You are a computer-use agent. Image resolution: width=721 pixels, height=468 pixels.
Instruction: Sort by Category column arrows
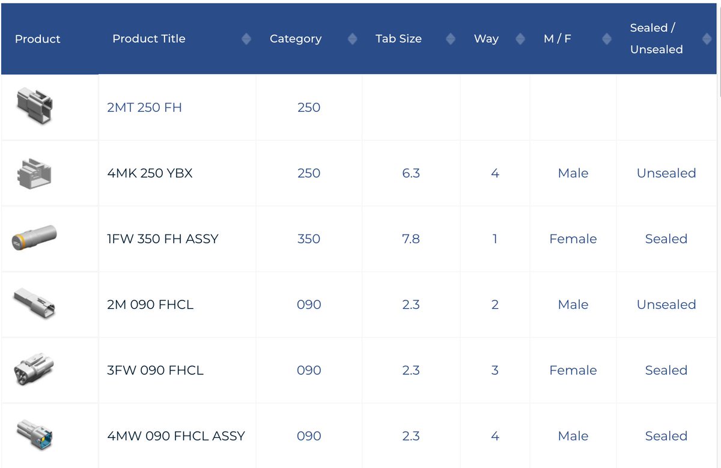pyautogui.click(x=352, y=39)
